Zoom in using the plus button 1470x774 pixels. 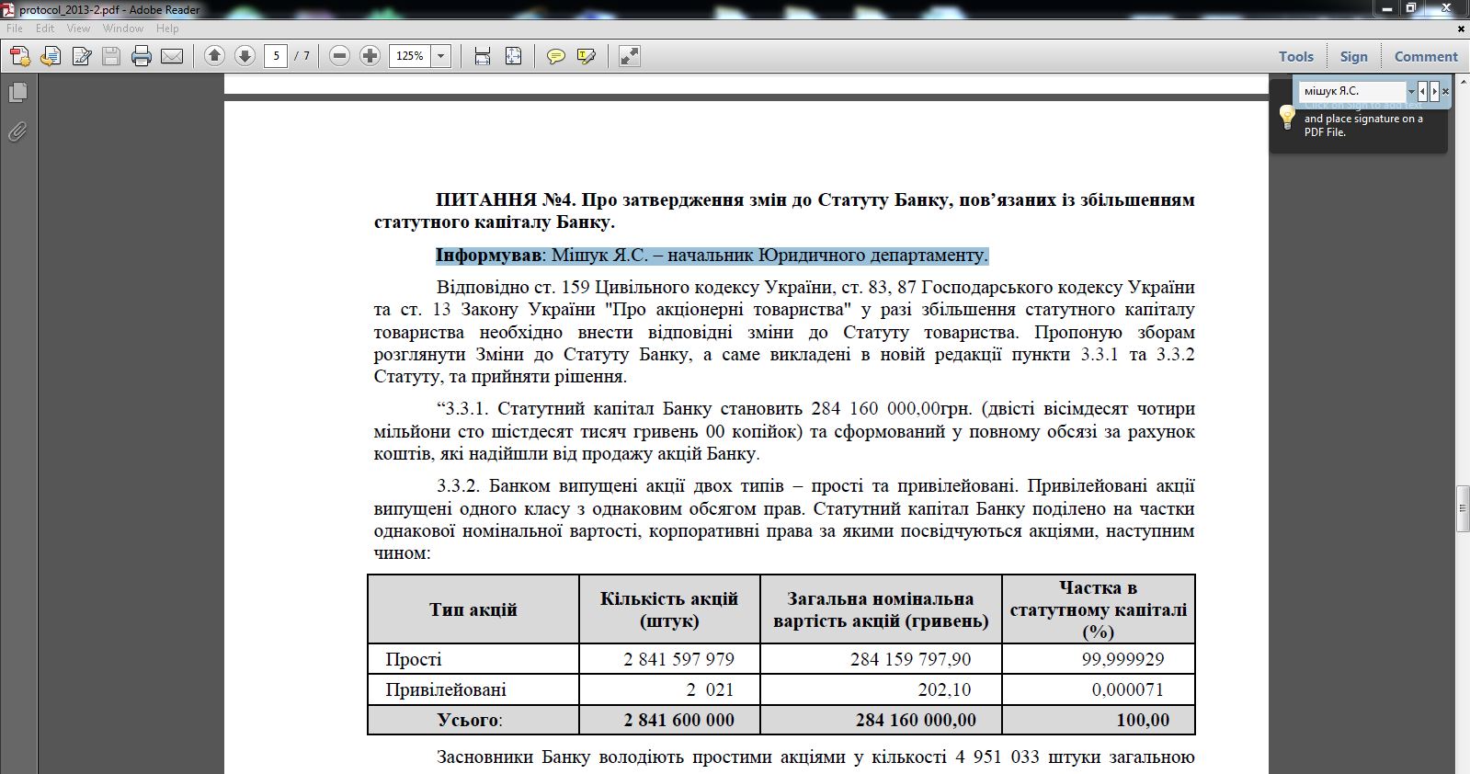[370, 56]
